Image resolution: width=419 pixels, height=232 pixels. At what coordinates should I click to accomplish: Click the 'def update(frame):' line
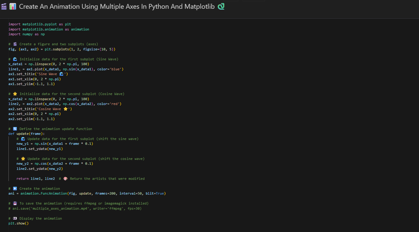[x=27, y=134]
